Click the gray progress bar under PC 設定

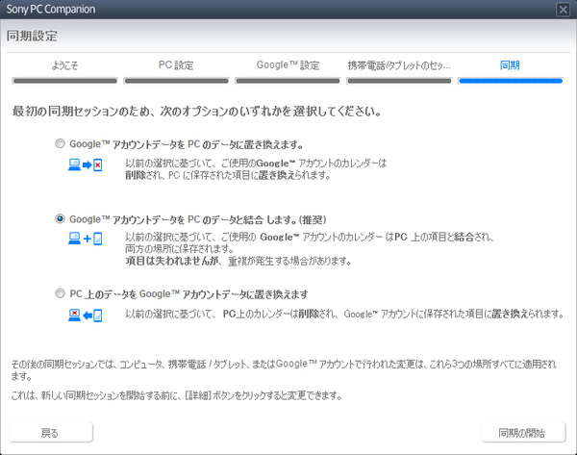[x=176, y=81]
